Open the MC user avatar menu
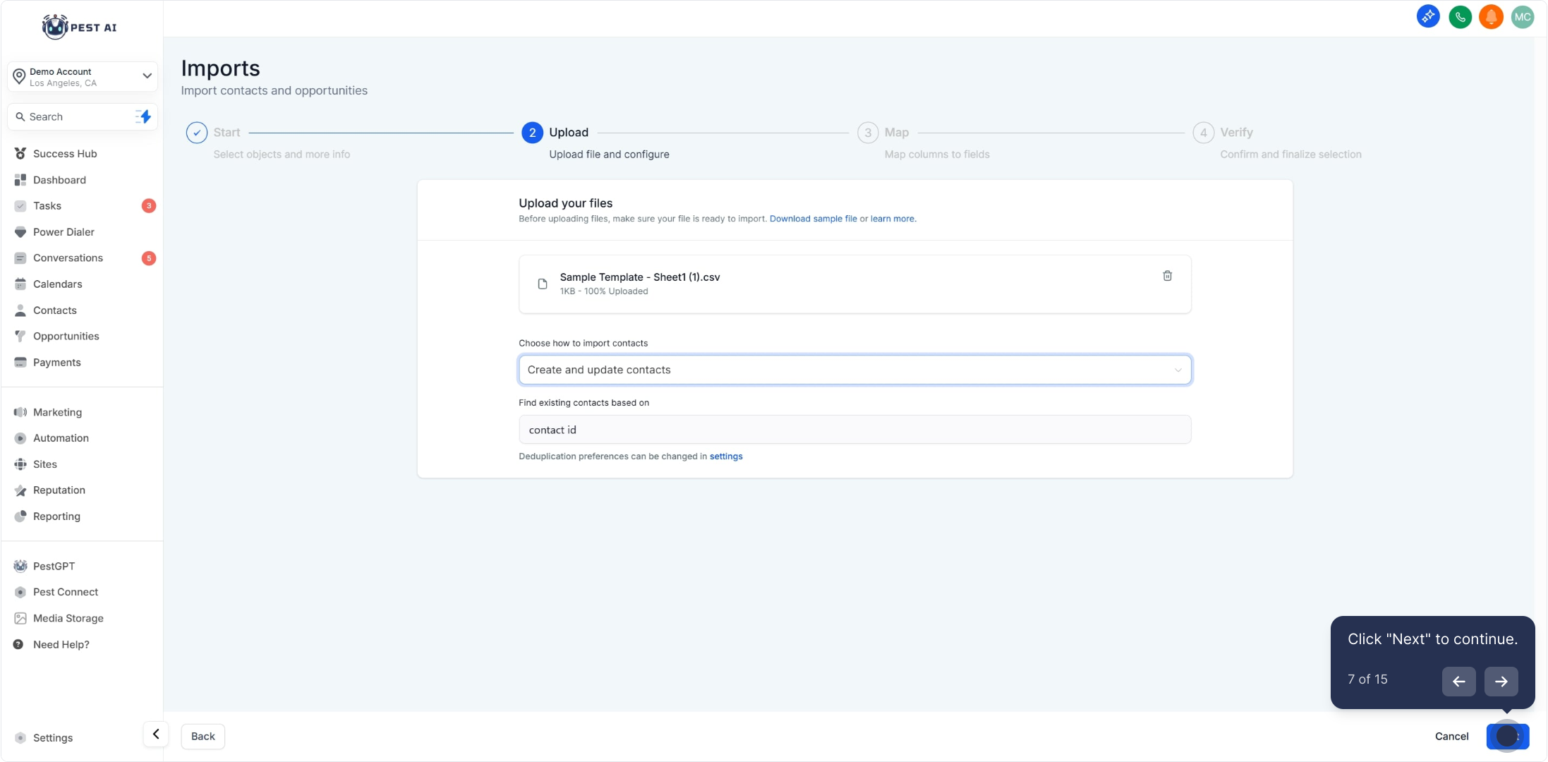Viewport: 1548px width, 762px height. pyautogui.click(x=1523, y=16)
